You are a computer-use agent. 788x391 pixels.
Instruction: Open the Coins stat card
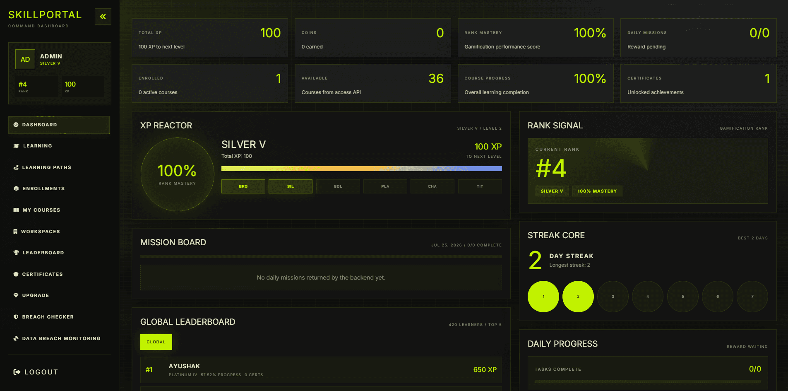pos(373,38)
